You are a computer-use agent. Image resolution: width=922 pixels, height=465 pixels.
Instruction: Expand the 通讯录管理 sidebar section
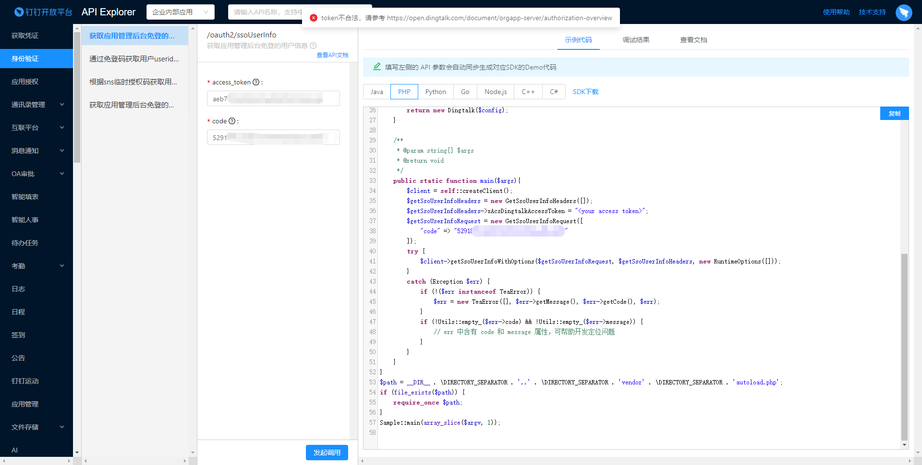[x=36, y=105]
